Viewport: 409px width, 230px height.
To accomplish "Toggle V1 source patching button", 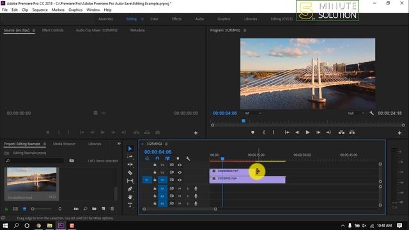I will 147,180.
